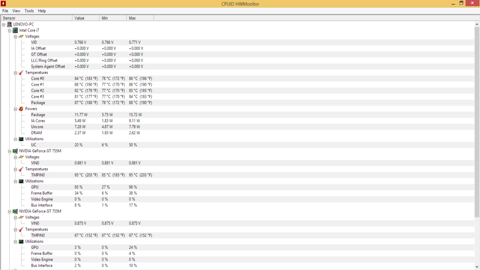The width and height of the screenshot is (480, 270).
Task: Click the Min column header
Action: tap(113, 18)
